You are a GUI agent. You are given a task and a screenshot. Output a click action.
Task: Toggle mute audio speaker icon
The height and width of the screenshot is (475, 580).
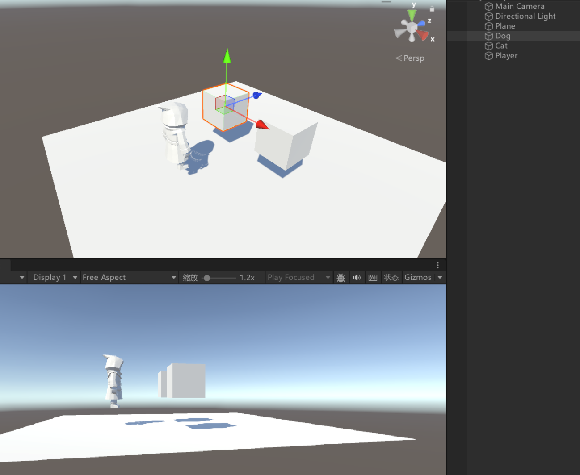pos(357,278)
